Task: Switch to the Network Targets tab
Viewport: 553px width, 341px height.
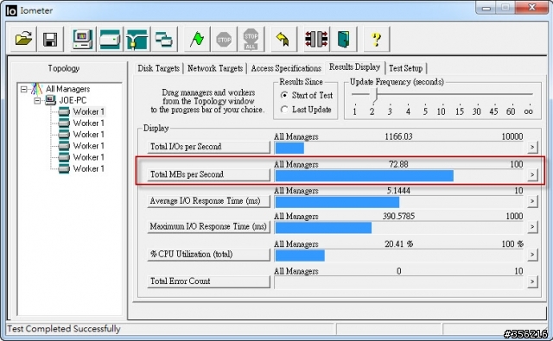Action: 215,68
